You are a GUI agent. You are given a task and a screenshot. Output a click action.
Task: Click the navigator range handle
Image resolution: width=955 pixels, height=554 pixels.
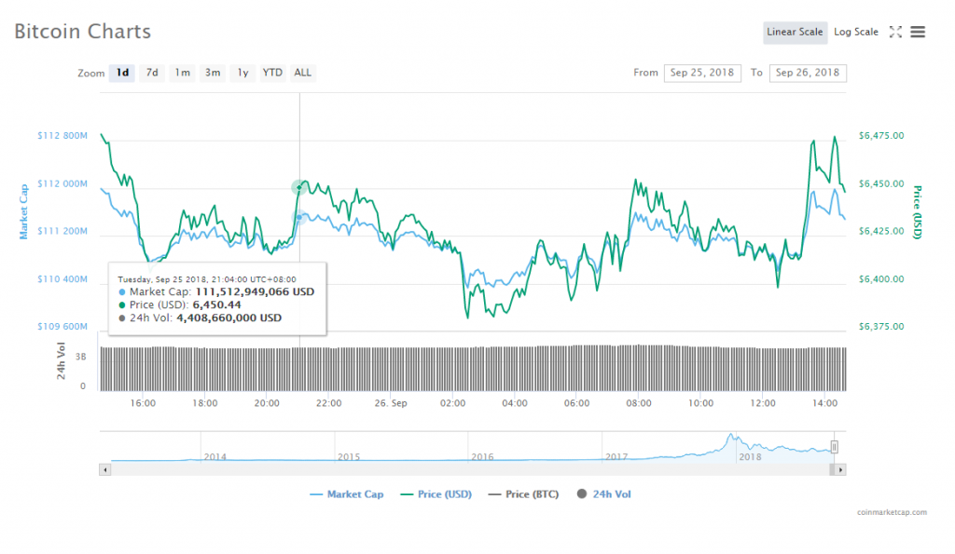[x=835, y=447]
